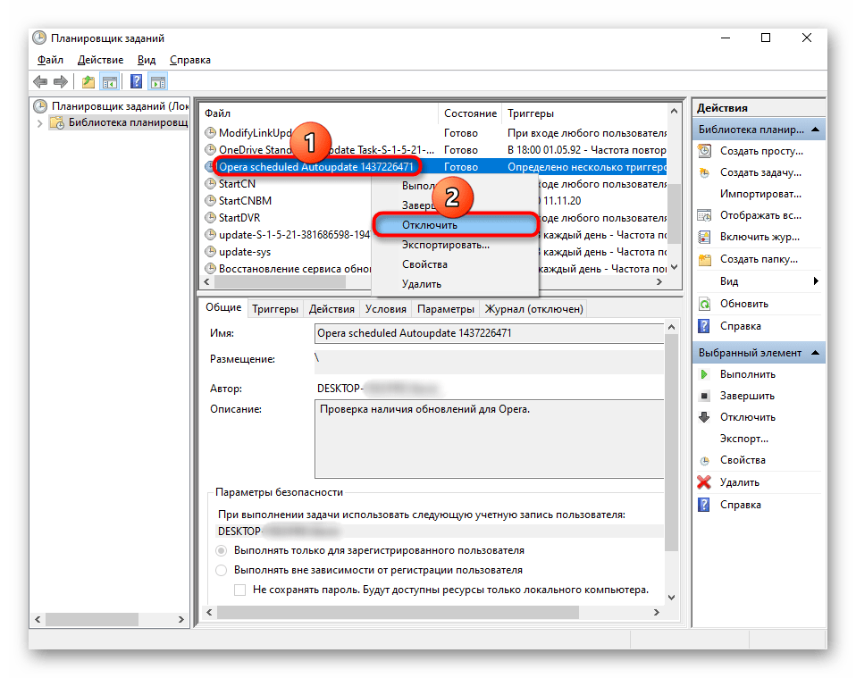856x678 pixels.
Task: Click the Task Scheduler clock icon in tree root
Action: (x=40, y=106)
